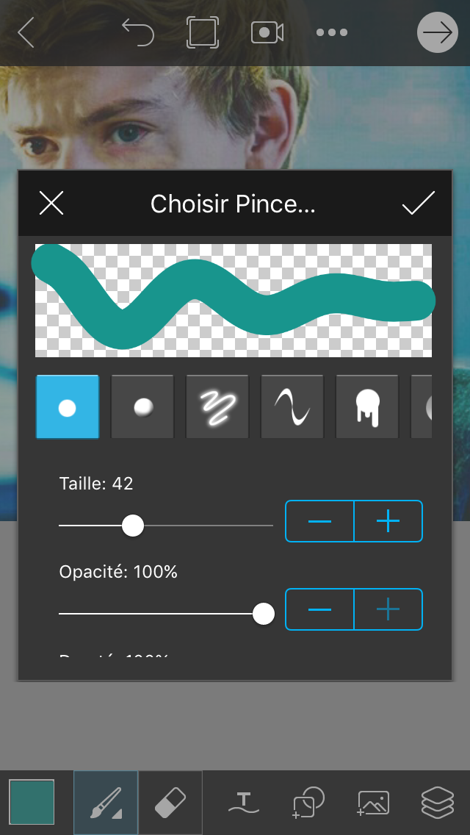Tap the undo arrow
This screenshot has width=470, height=835.
(138, 32)
